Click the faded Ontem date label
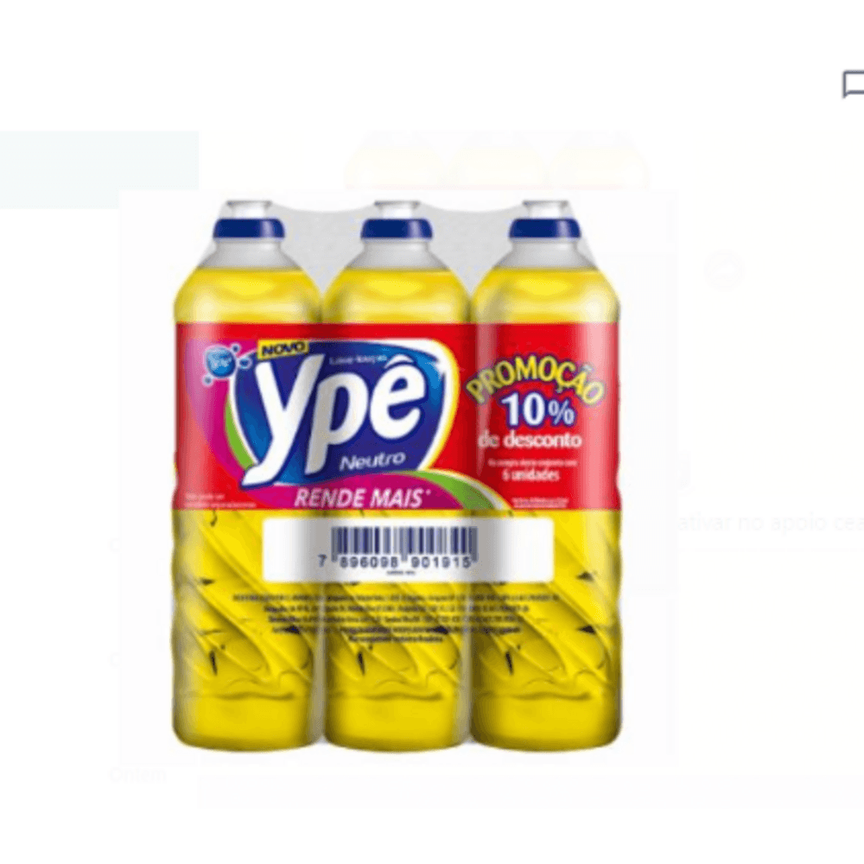This screenshot has height=864, width=864. coord(138,775)
